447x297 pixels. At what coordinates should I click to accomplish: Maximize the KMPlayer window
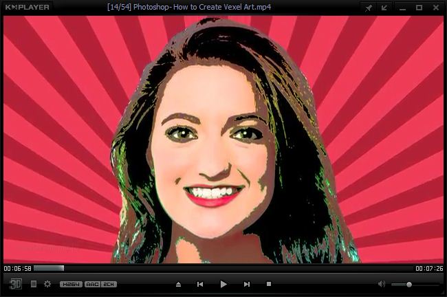click(419, 8)
